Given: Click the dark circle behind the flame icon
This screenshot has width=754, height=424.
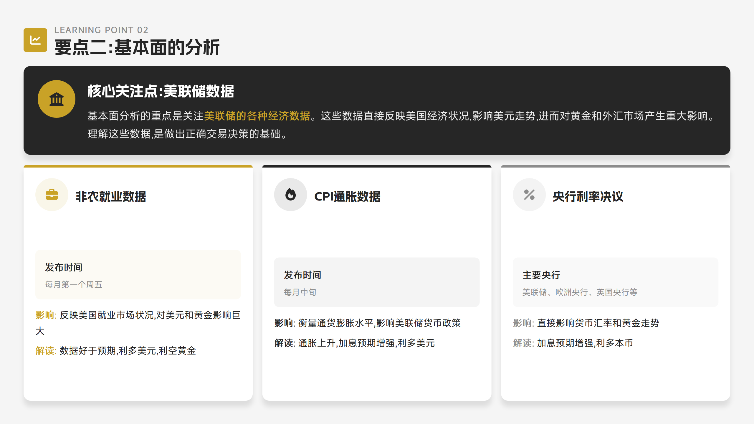Looking at the screenshot, I should [290, 195].
